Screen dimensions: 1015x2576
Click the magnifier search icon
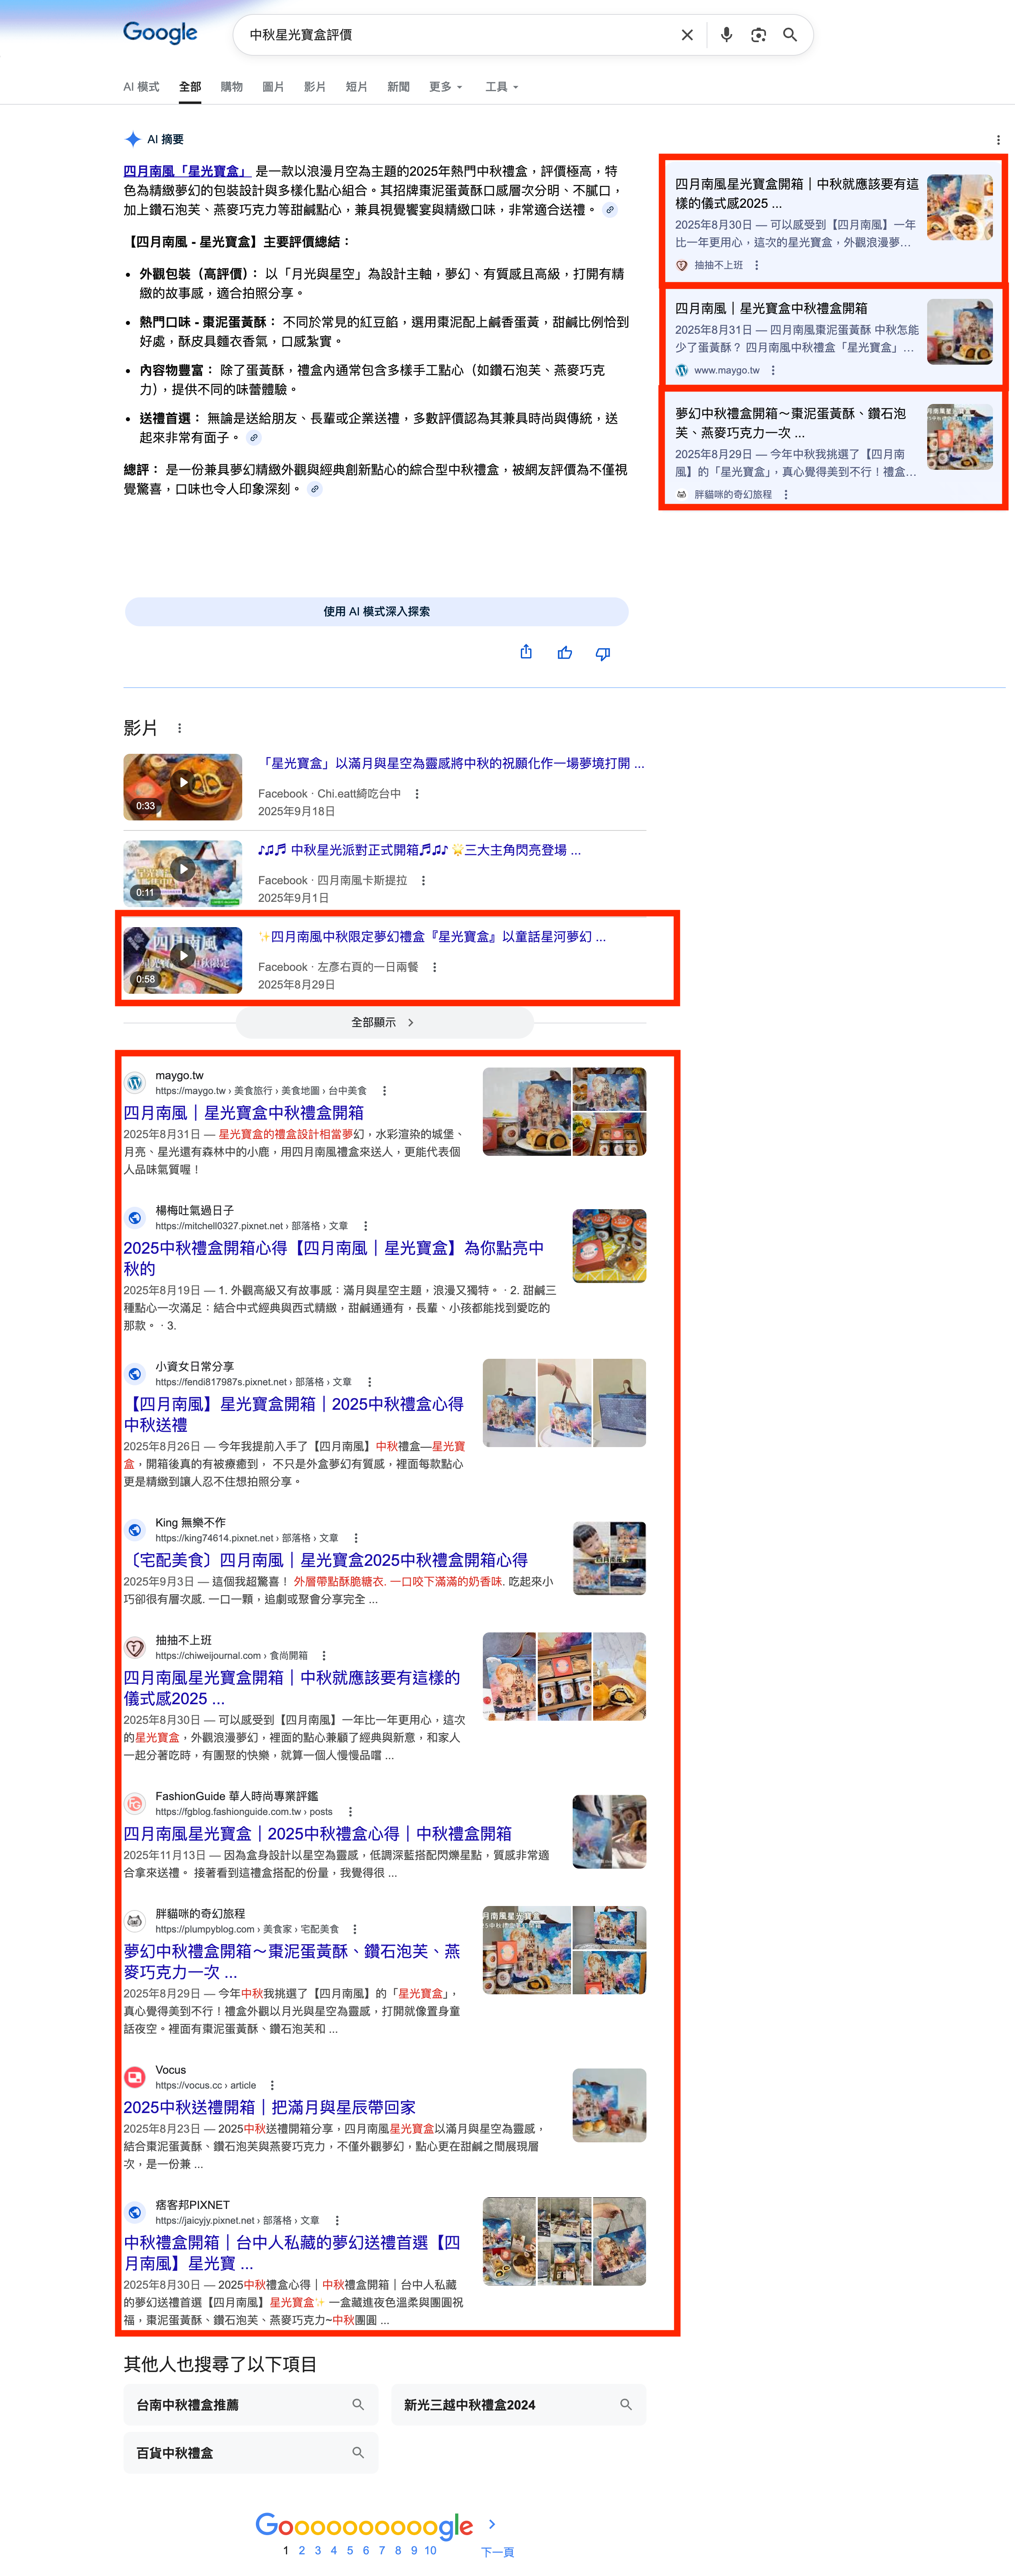(x=790, y=35)
